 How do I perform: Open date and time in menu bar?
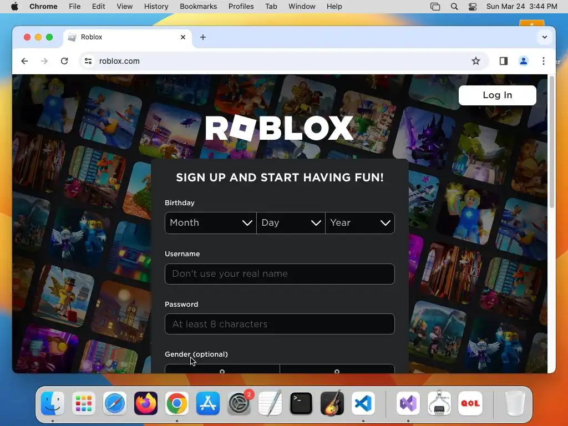tap(521, 6)
